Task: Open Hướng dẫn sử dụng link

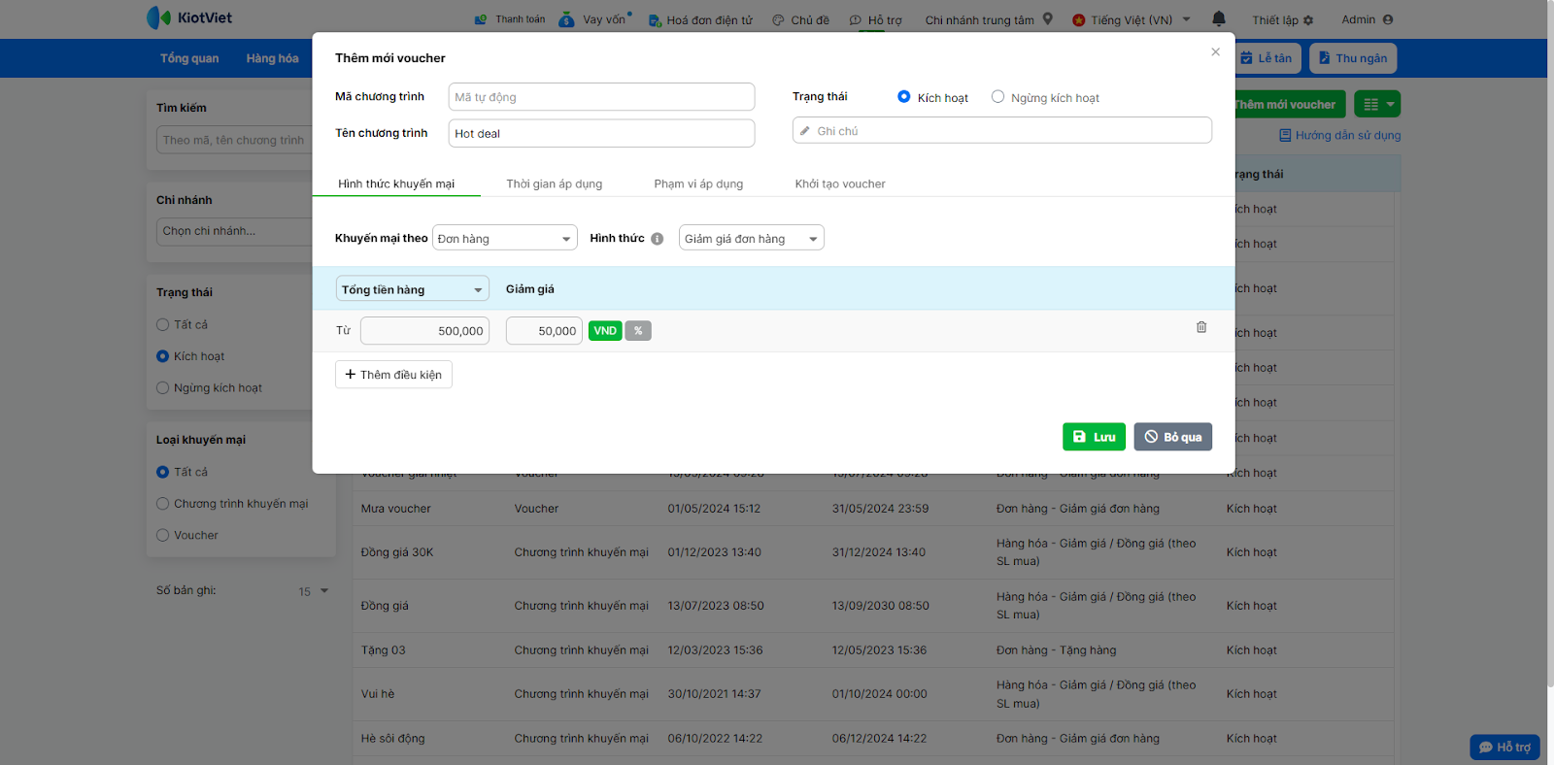Action: [1348, 136]
